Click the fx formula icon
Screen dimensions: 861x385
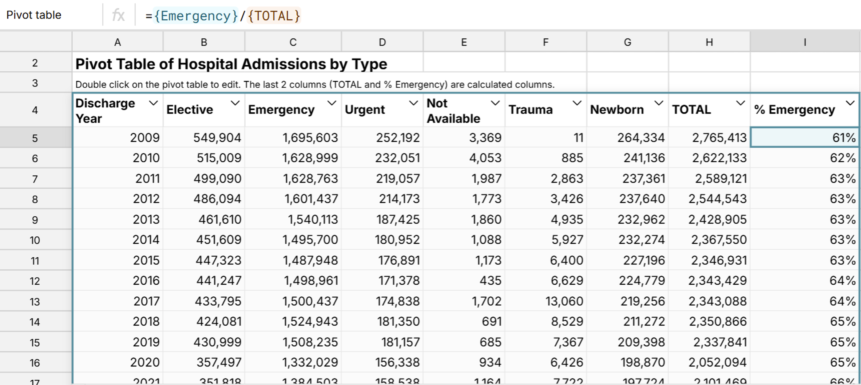(118, 15)
